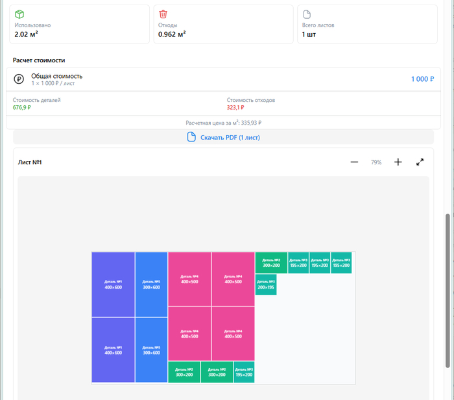Select the bottom blue 300×600 part
This screenshot has height=400, width=454.
point(151,350)
